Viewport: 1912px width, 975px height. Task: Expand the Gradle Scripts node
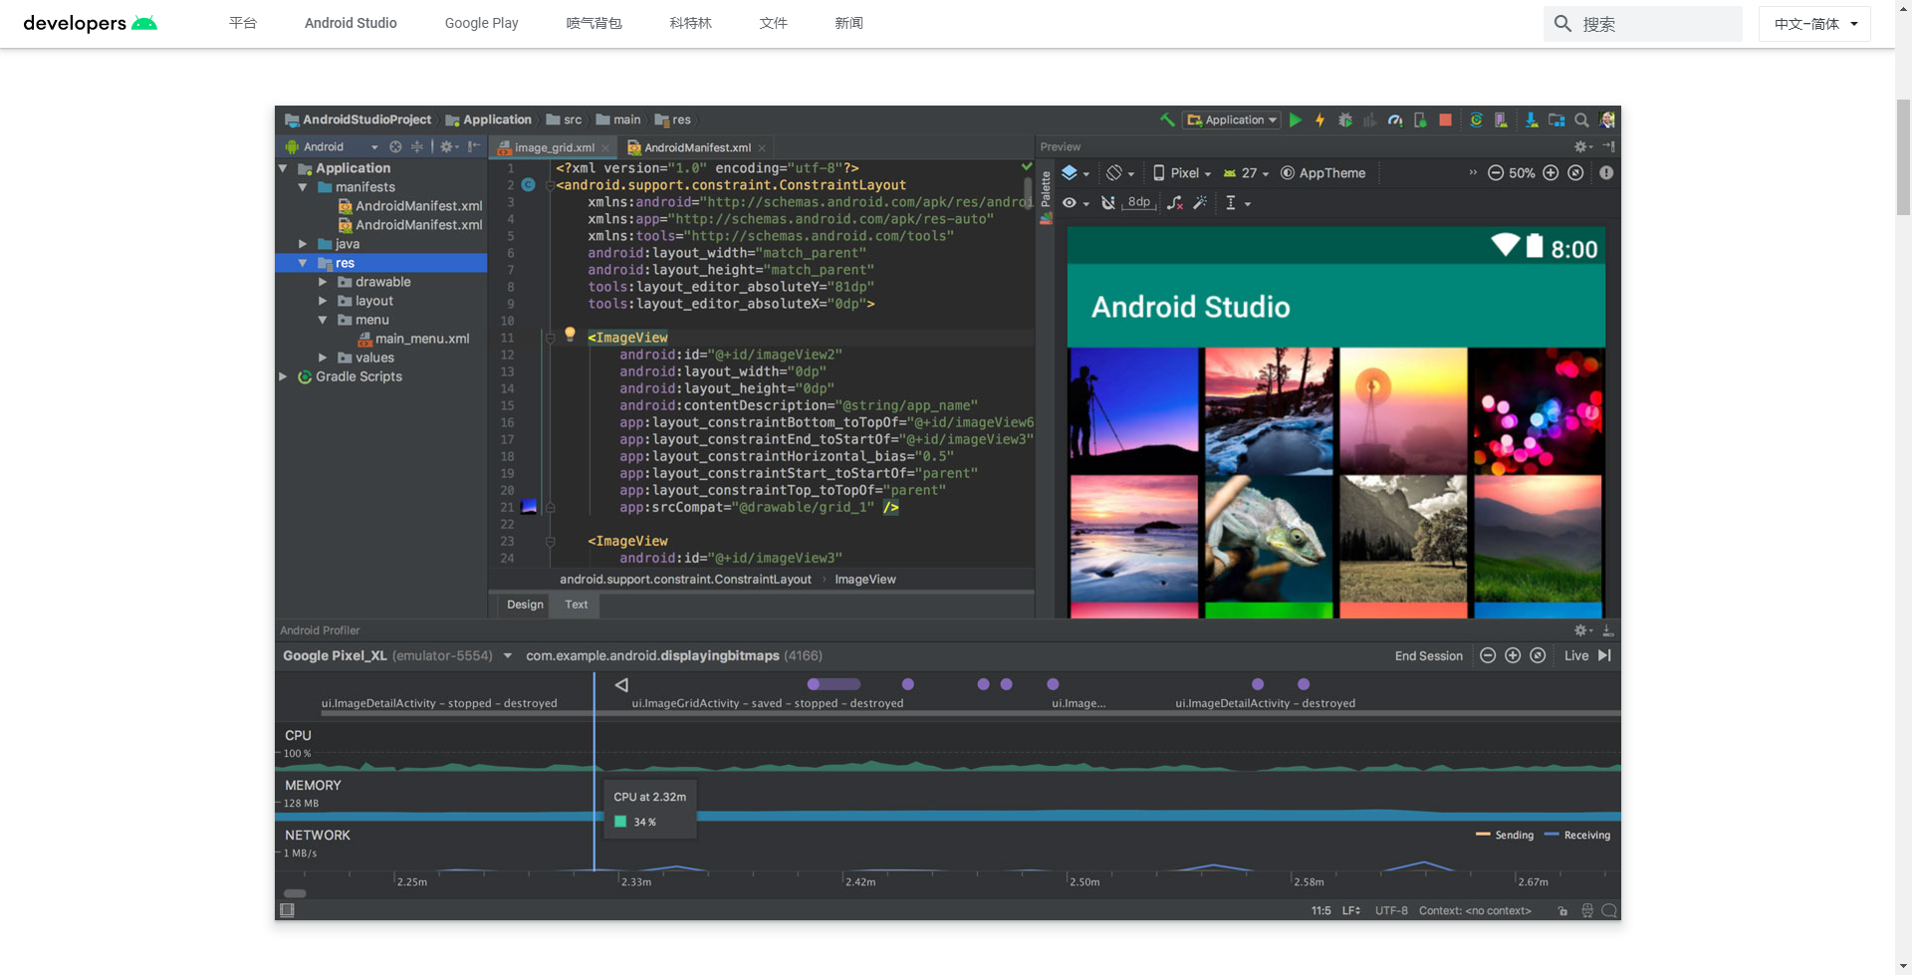click(283, 376)
